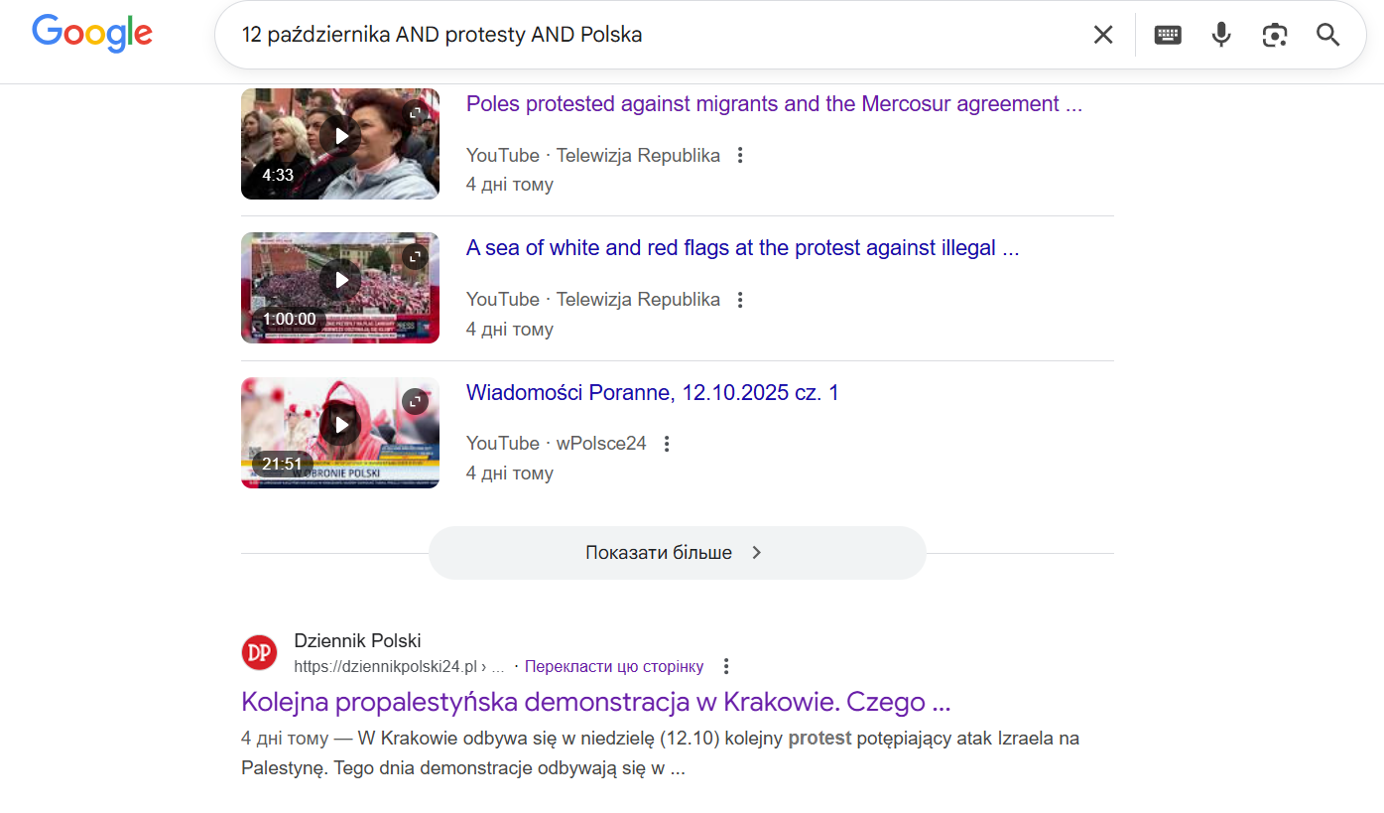Click "Перекласти цю сторінку" translate link
Screen dimensions: 1384x813
(x=614, y=666)
